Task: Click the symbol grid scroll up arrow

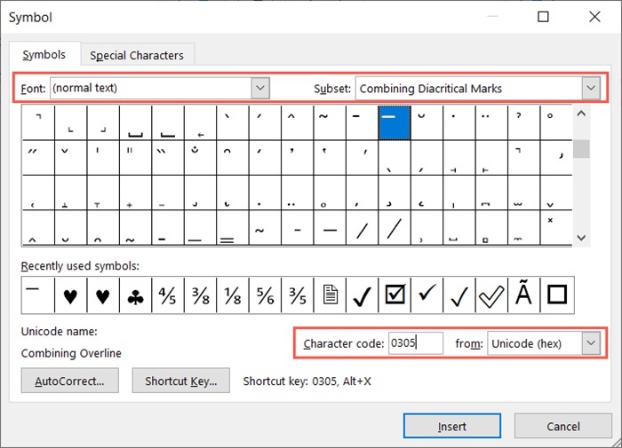Action: (581, 114)
